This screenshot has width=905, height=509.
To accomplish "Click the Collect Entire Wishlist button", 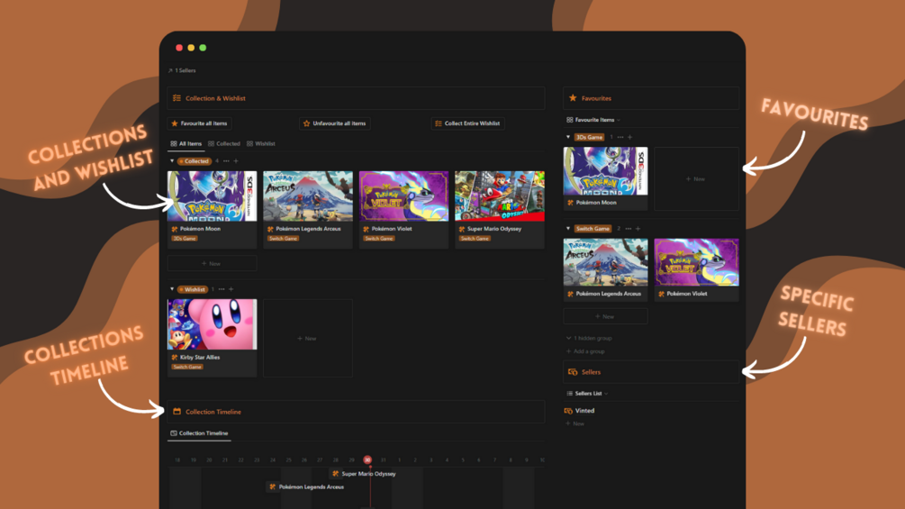I will tap(468, 123).
